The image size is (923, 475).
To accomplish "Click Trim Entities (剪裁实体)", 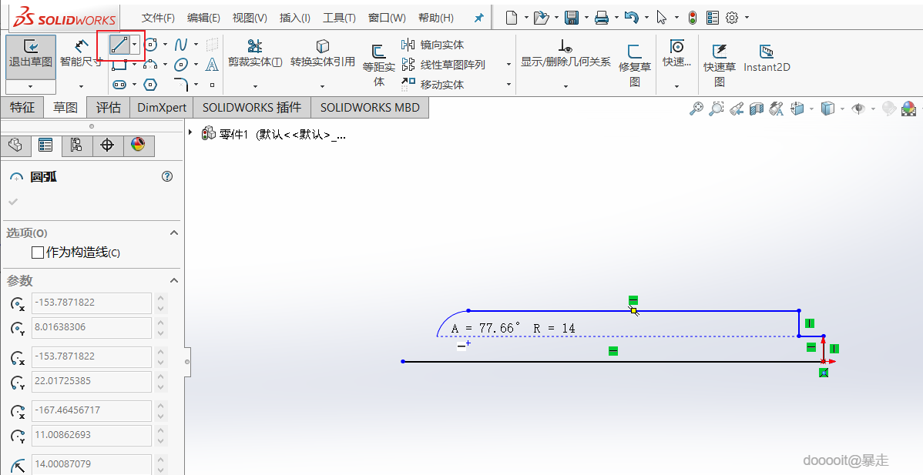I will pyautogui.click(x=255, y=53).
